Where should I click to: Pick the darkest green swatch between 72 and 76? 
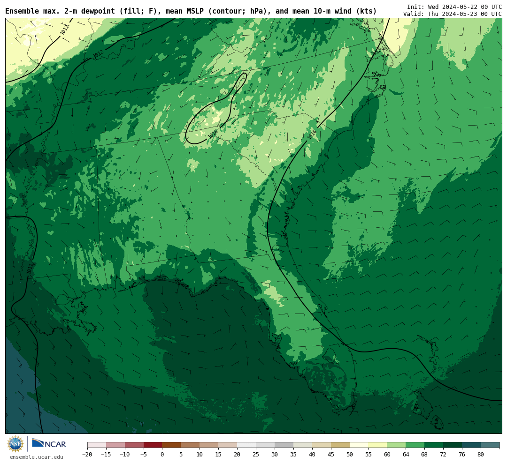click(x=453, y=445)
